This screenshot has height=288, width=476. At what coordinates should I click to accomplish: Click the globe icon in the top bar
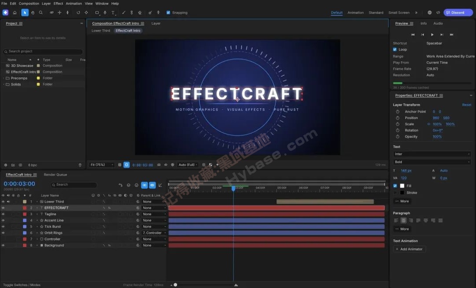click(x=430, y=13)
